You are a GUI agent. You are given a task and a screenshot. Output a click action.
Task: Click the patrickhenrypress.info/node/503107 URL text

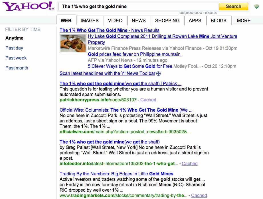click(x=98, y=100)
